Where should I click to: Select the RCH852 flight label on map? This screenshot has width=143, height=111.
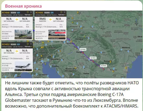93,58
